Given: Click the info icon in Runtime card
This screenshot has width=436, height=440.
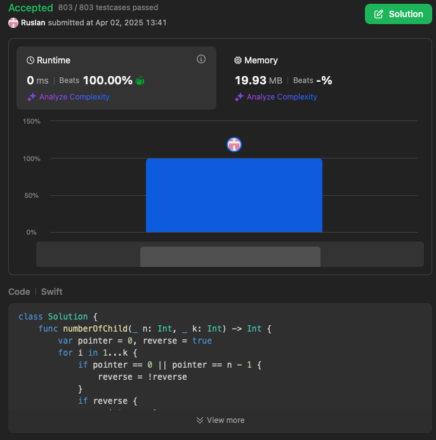Looking at the screenshot, I should (201, 60).
